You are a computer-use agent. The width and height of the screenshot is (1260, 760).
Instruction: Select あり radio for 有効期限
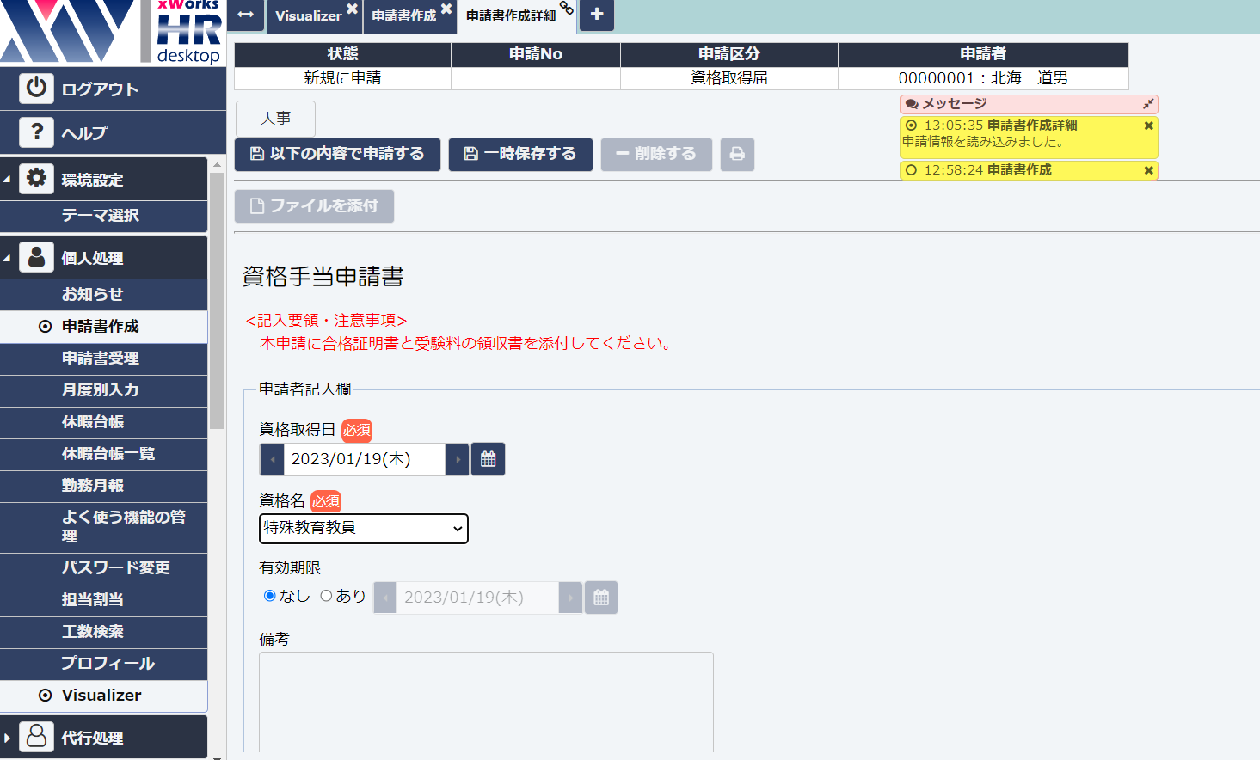[326, 596]
